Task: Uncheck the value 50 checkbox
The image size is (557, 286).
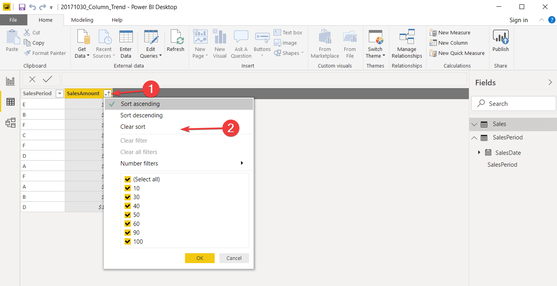Action: [x=128, y=215]
